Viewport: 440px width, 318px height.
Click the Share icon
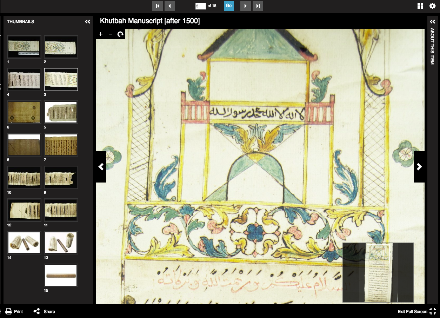tap(36, 311)
